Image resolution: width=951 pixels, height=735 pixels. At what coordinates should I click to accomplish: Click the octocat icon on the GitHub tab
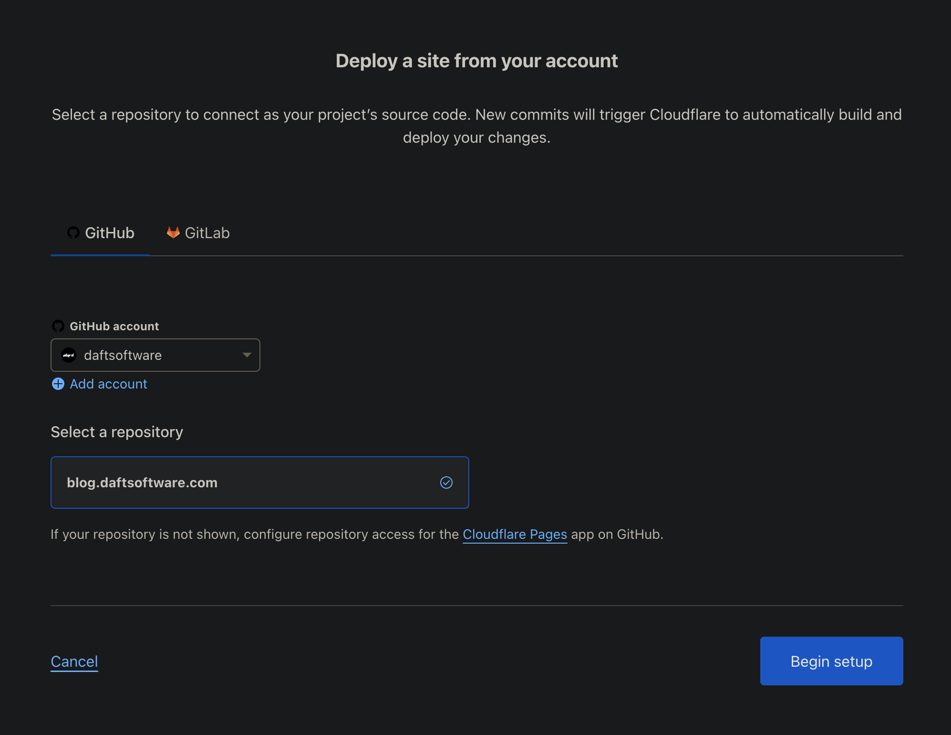74,233
